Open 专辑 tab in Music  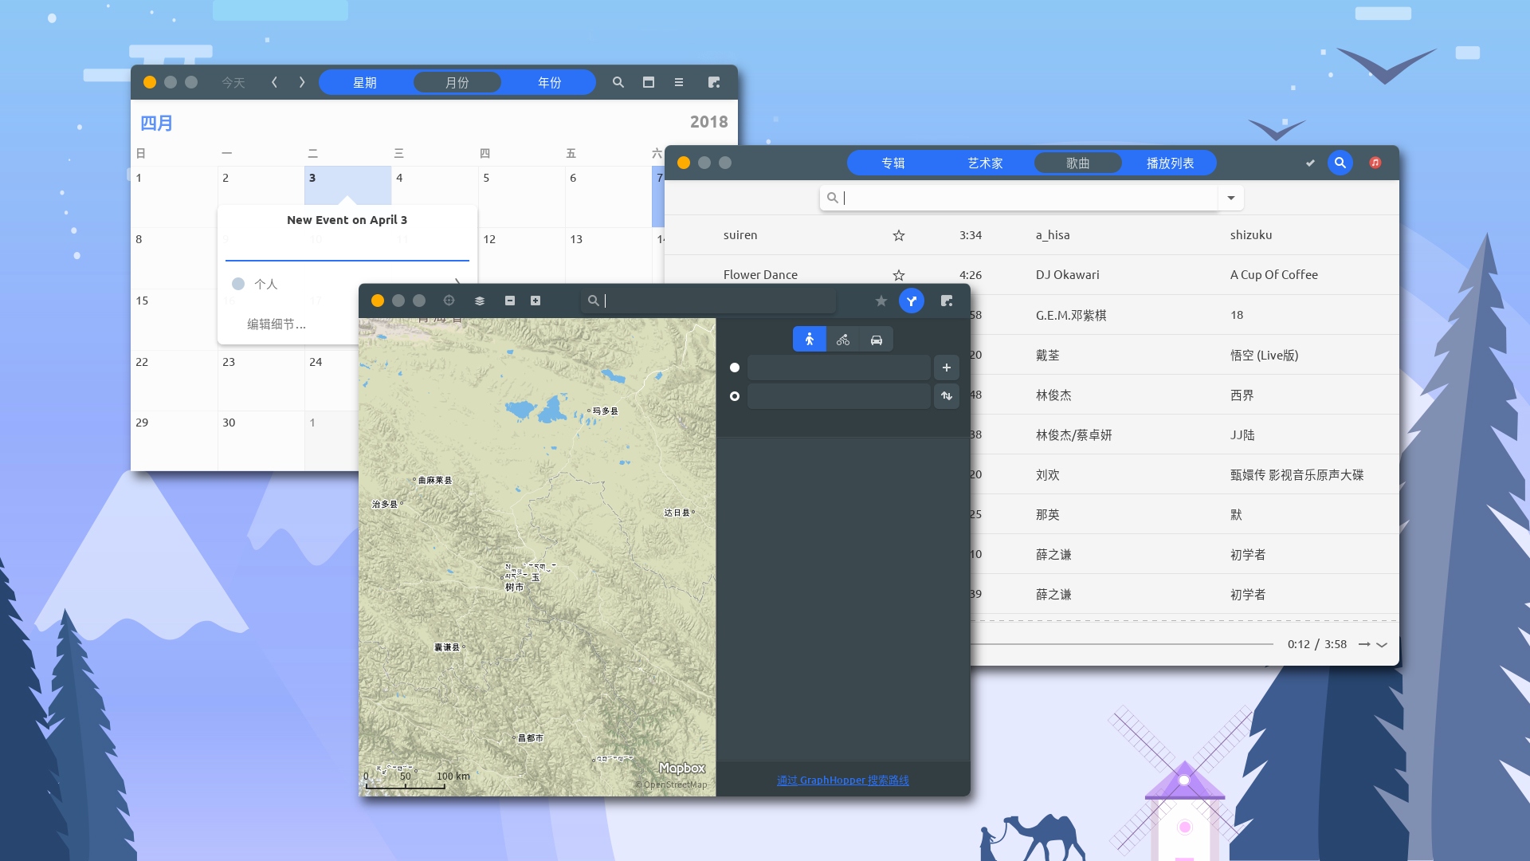(893, 163)
